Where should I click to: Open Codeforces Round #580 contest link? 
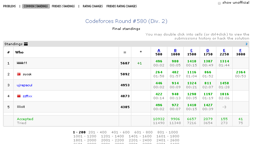[126, 21]
